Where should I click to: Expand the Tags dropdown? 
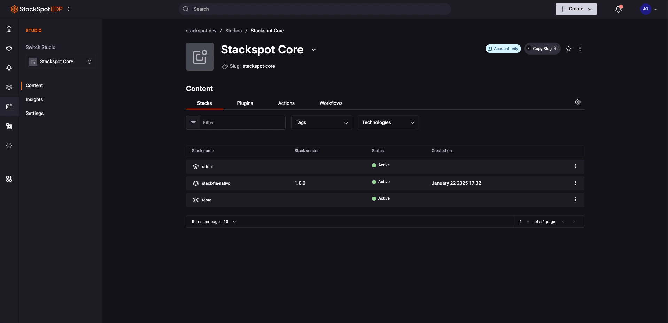(321, 123)
